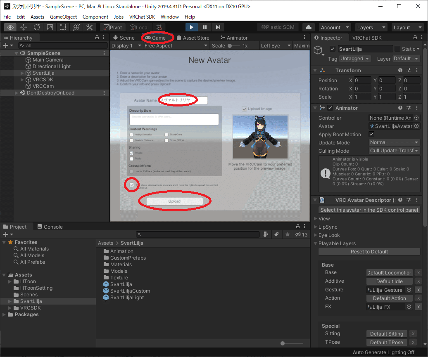Viewport: 428px width, 357px height.
Task: Open the GameObject menu
Action: (63, 17)
